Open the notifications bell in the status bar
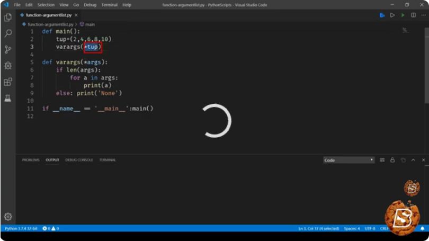This screenshot has height=241, width=429. (422, 228)
